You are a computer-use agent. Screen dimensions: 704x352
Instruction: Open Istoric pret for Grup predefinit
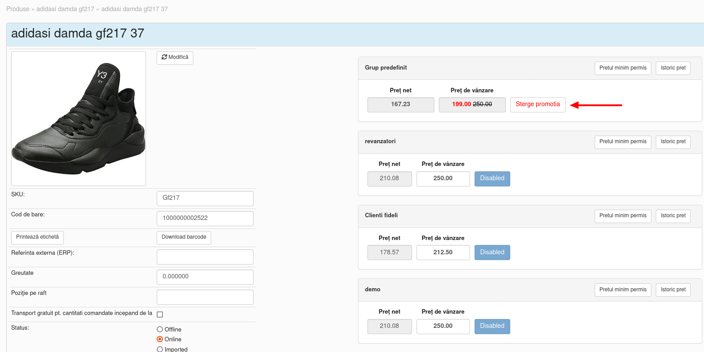point(673,68)
